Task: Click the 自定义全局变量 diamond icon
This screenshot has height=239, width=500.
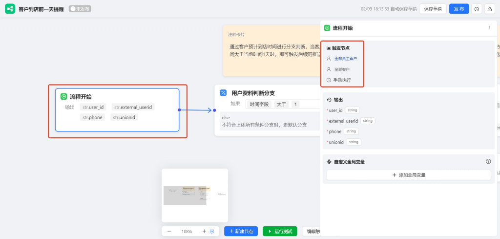Action: [x=329, y=162]
